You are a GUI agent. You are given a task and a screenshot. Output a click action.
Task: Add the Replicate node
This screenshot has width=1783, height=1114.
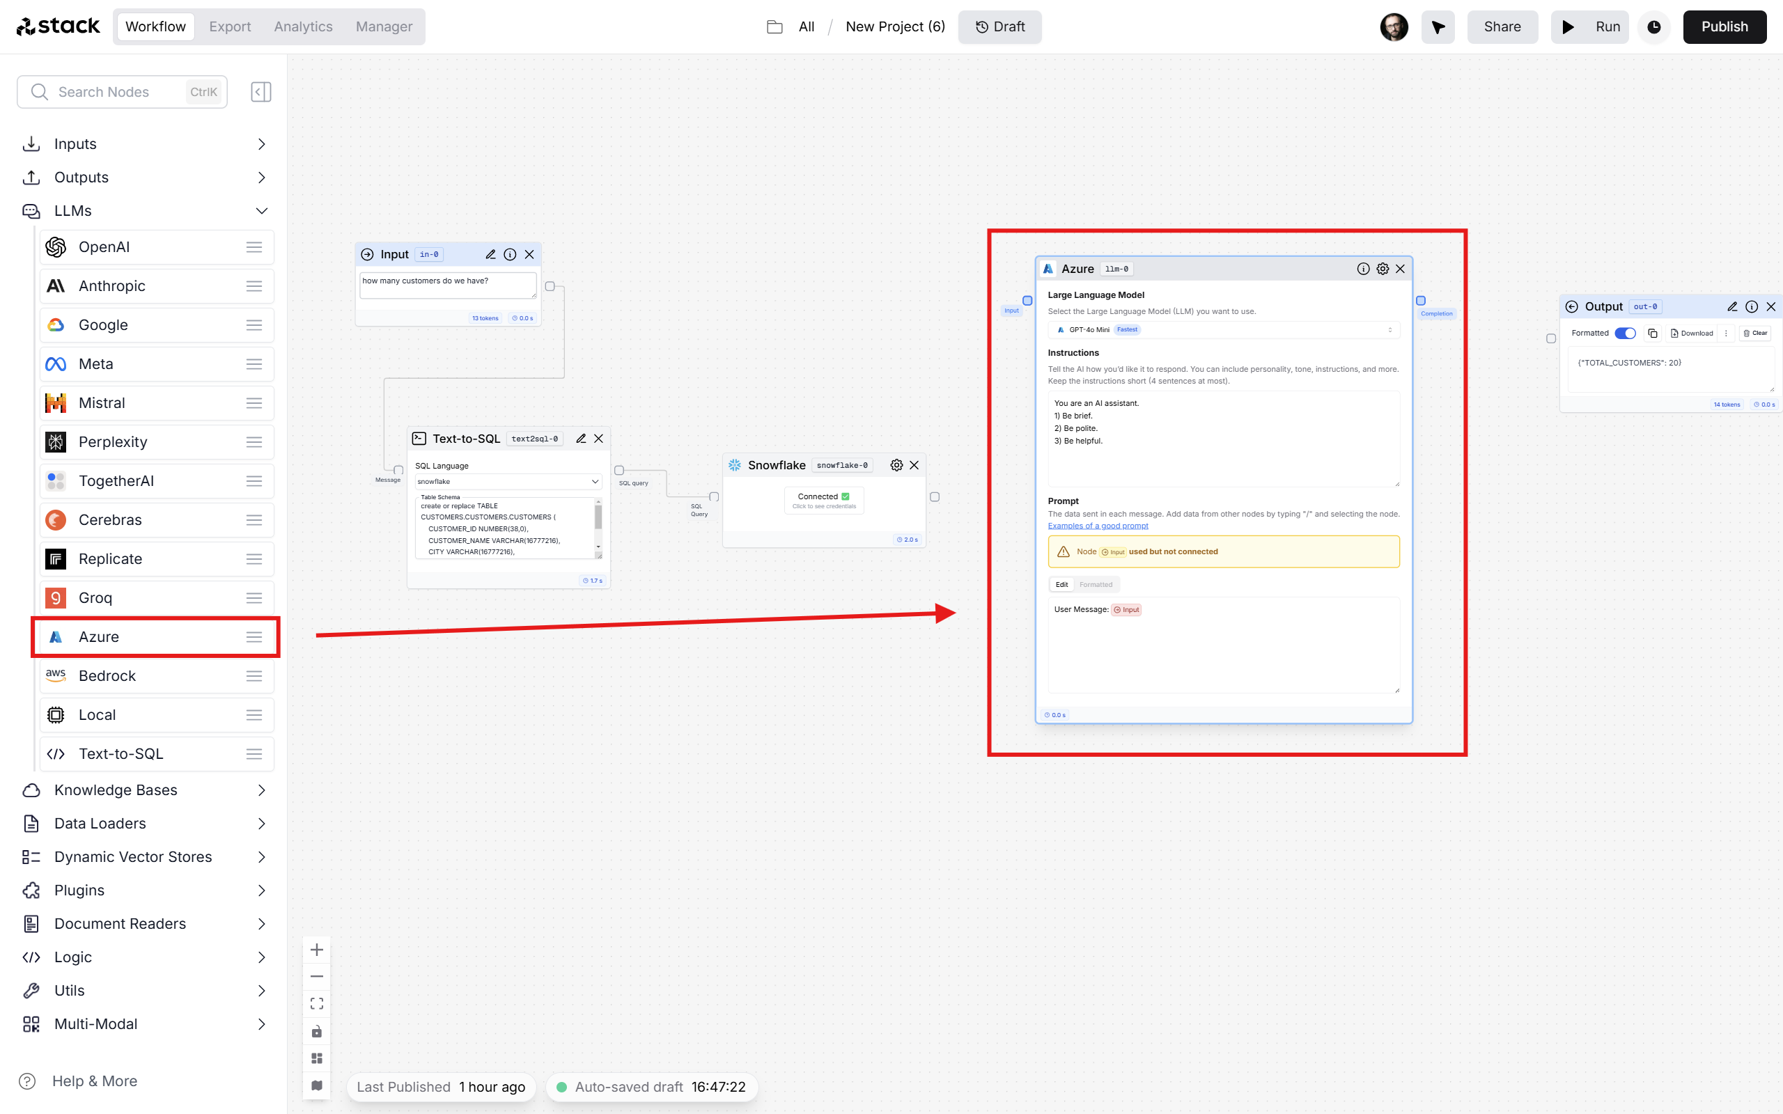pos(157,559)
